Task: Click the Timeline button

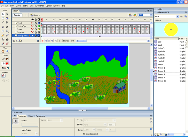Action: [17, 15]
